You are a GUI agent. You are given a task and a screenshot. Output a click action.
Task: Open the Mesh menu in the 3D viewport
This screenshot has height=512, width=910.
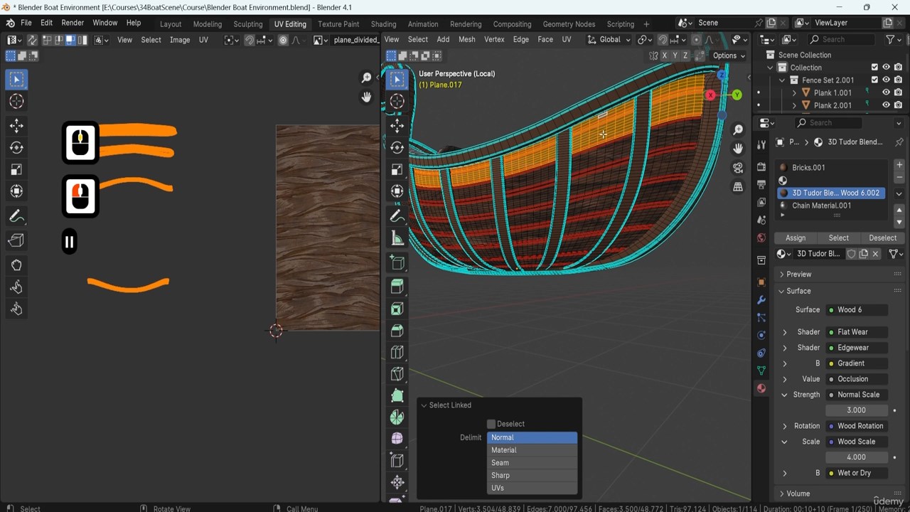466,40
